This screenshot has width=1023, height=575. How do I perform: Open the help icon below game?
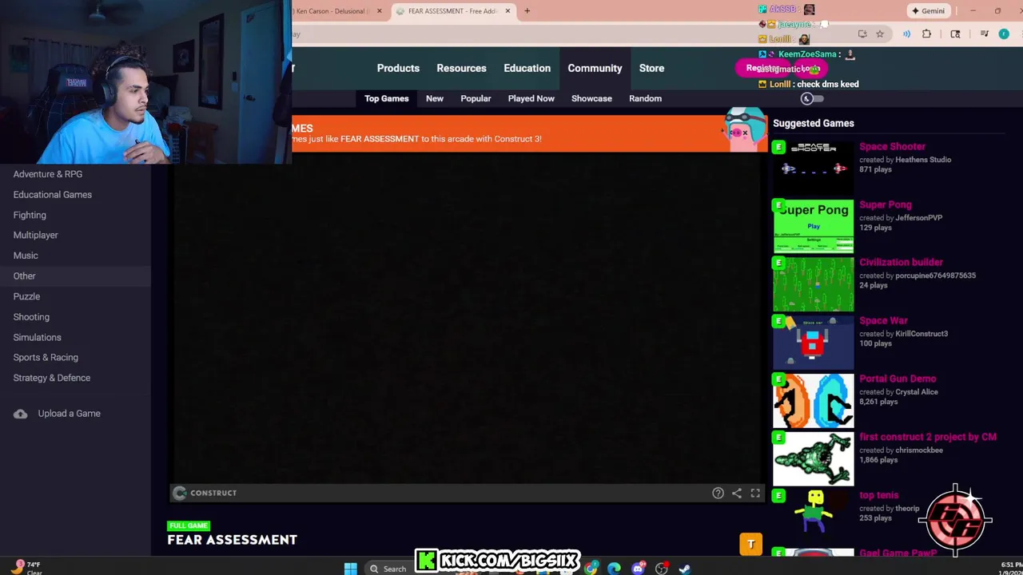[x=718, y=494]
